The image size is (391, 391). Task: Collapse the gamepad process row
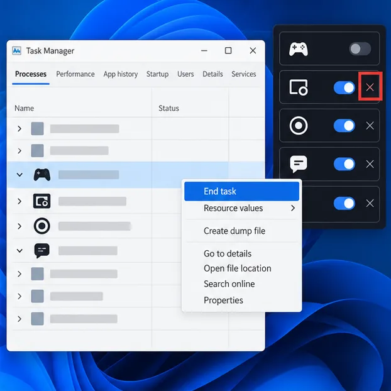point(19,175)
